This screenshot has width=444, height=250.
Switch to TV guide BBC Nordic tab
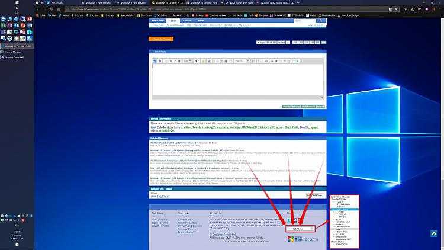tap(272, 2)
